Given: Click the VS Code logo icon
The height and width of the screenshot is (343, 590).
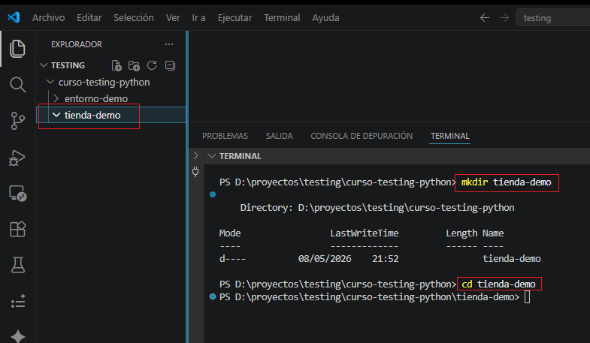Looking at the screenshot, I should tap(14, 17).
